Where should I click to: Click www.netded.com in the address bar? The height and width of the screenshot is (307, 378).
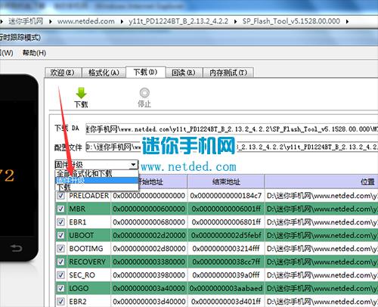click(86, 21)
